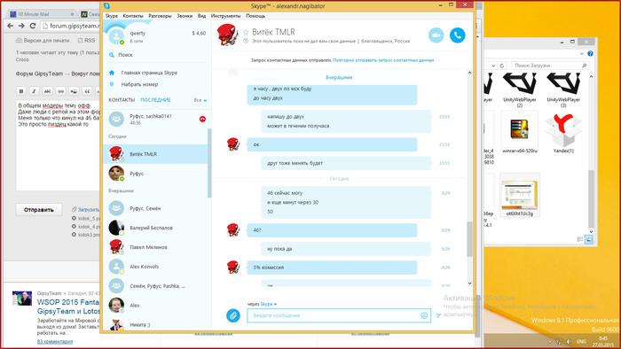Click the send message arrow icon
This screenshot has height=349, width=621.
click(x=438, y=315)
